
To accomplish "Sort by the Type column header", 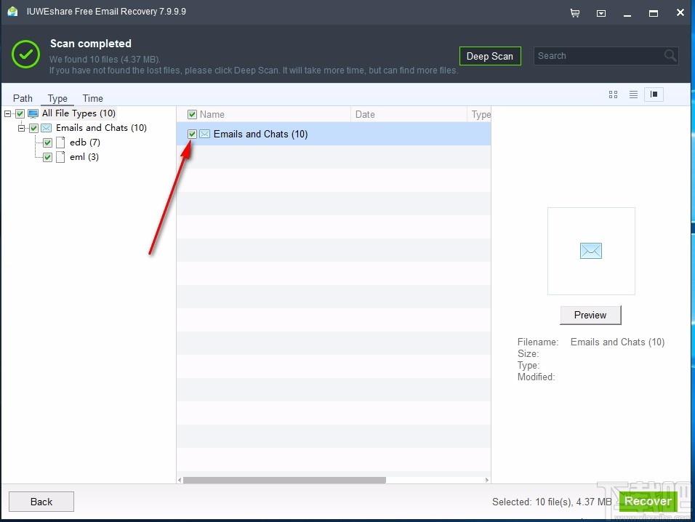I will pos(479,114).
